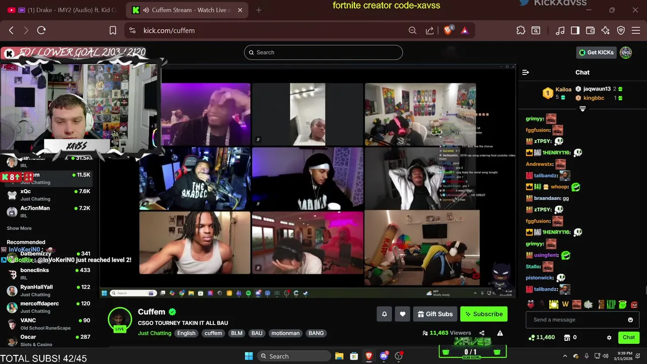The height and width of the screenshot is (364, 647).
Task: Click the Send a message field
Action: (x=582, y=320)
